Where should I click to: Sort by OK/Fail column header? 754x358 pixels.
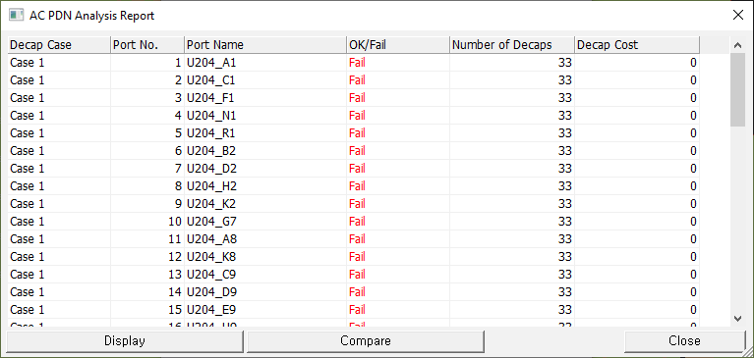click(398, 45)
